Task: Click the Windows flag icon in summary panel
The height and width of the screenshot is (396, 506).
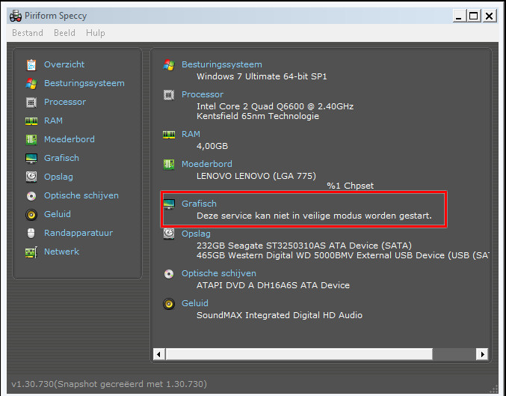Action: click(x=169, y=65)
